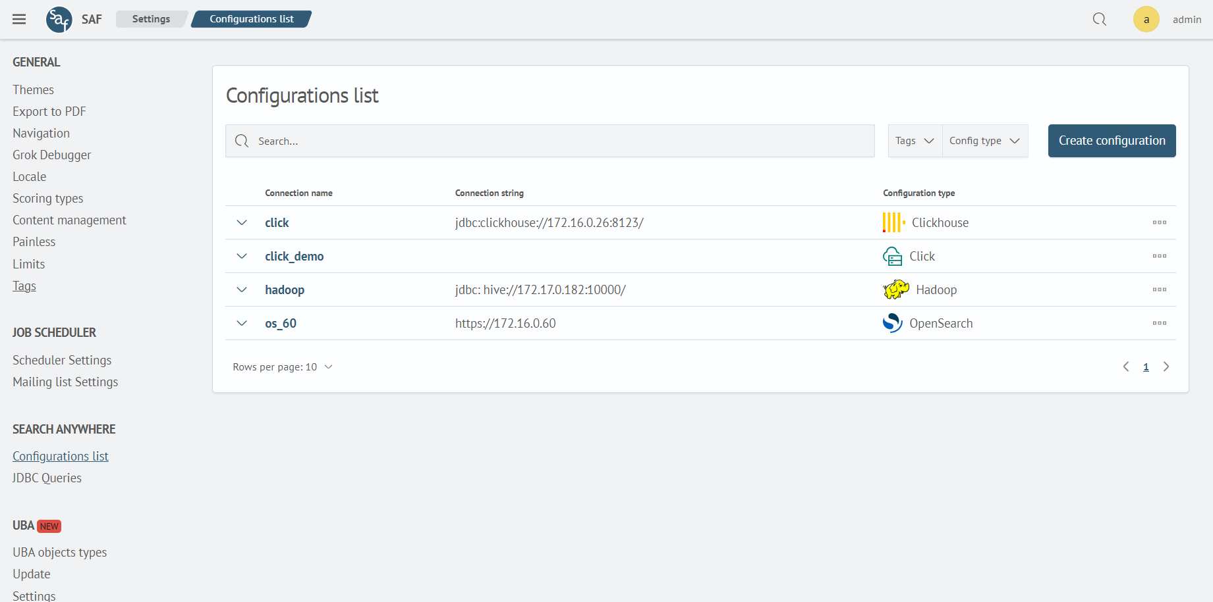1213x602 pixels.
Task: Expand the os_60 connection row
Action: click(242, 323)
